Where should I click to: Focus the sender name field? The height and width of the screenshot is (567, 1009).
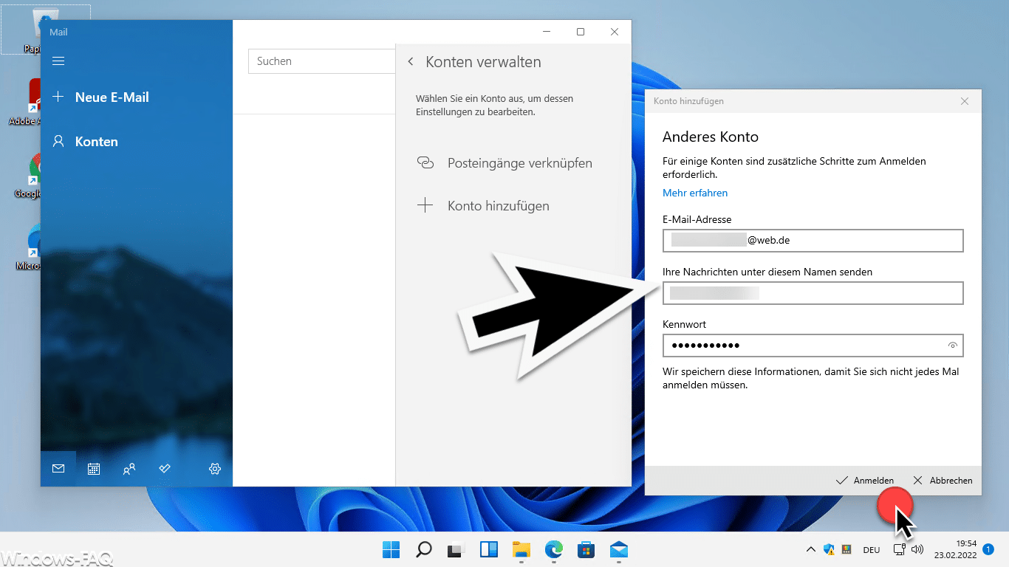813,293
